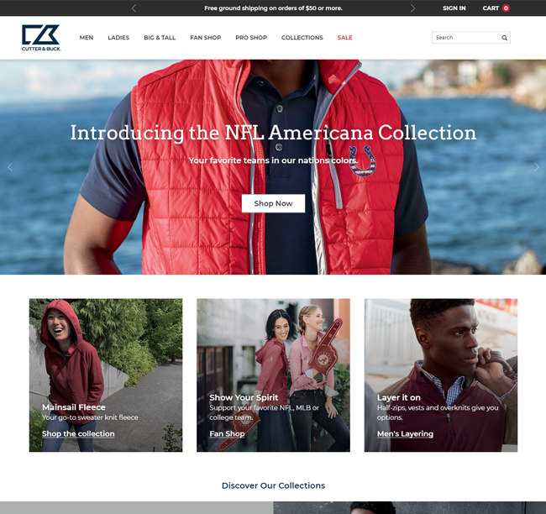
Task: Focus the Search input field
Action: 466,38
